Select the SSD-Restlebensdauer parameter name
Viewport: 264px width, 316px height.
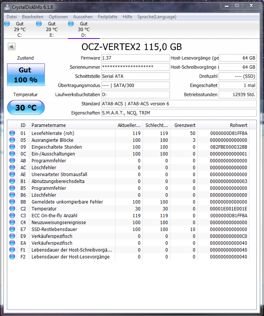click(x=54, y=229)
